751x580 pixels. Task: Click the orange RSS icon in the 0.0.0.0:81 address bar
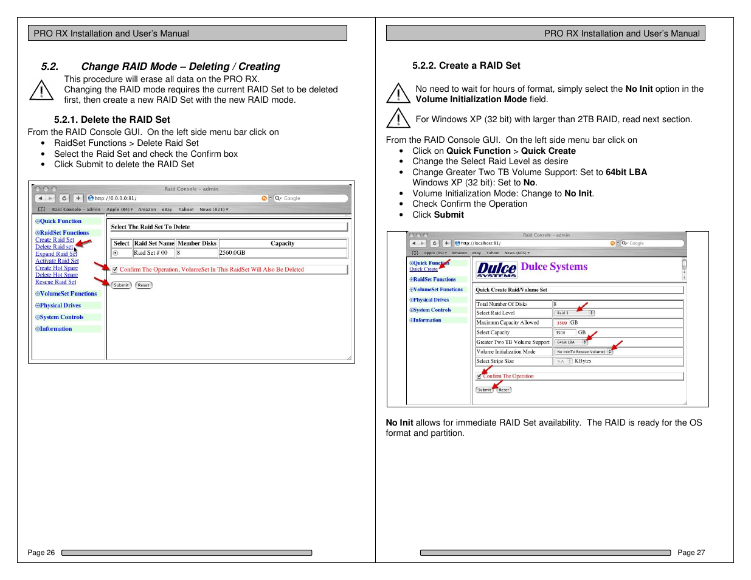(265, 198)
